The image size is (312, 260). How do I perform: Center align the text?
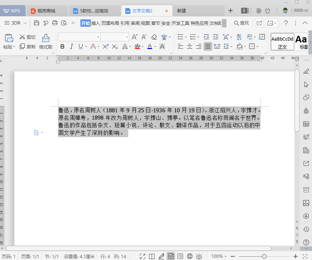[x=190, y=47]
